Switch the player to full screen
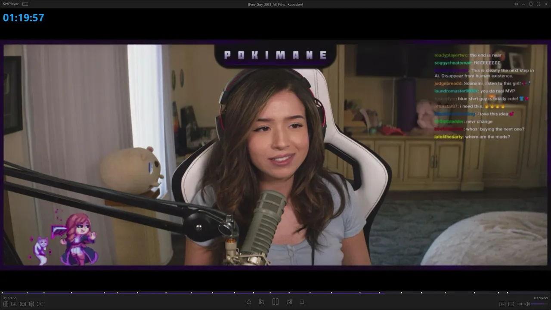 tap(538, 4)
